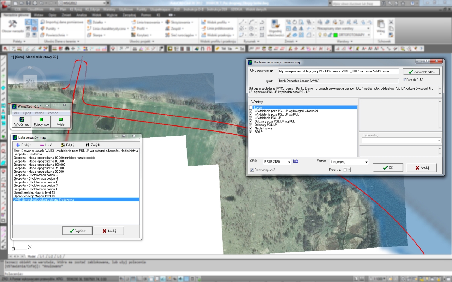Viewport: 452px width, 282px height.
Task: Open the CRS EPSG:2180 dropdown
Action: (289, 162)
